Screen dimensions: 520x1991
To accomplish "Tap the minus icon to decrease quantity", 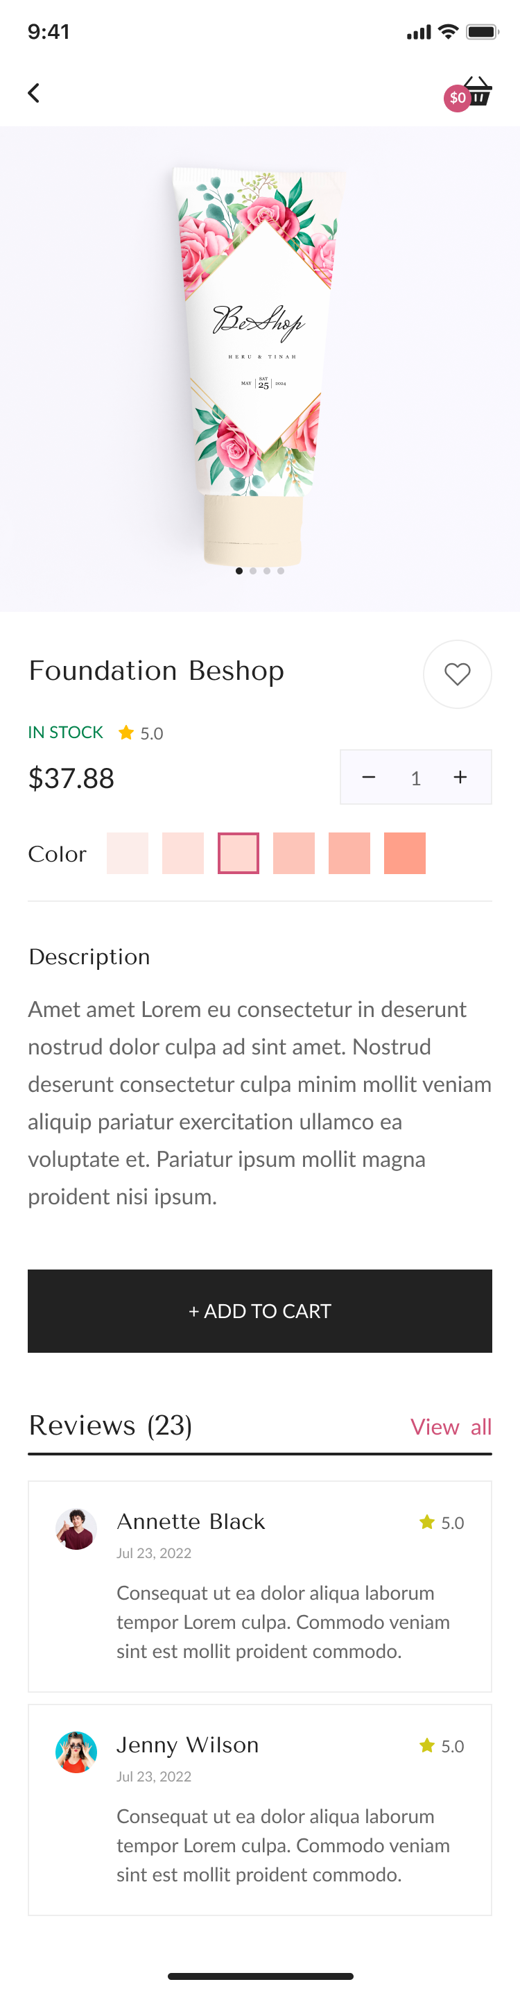I will click(370, 777).
